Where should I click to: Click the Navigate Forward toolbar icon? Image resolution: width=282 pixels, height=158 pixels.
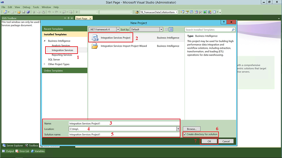click(70, 12)
